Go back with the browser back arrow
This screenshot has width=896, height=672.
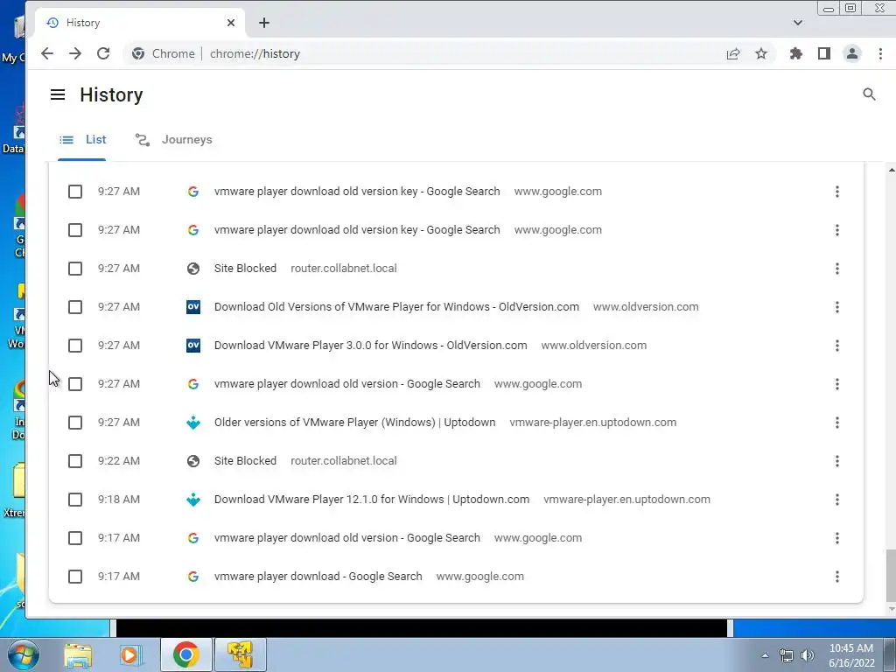pyautogui.click(x=47, y=53)
